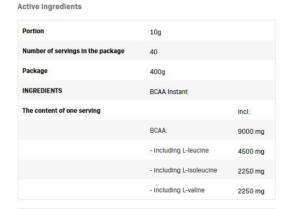
Task: Select the Including L-valine entry
Action: click(177, 190)
